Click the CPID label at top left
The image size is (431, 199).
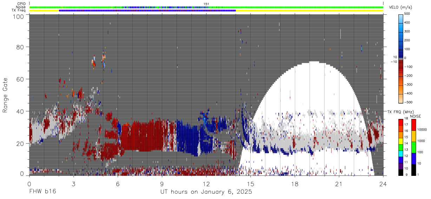(x=21, y=4)
